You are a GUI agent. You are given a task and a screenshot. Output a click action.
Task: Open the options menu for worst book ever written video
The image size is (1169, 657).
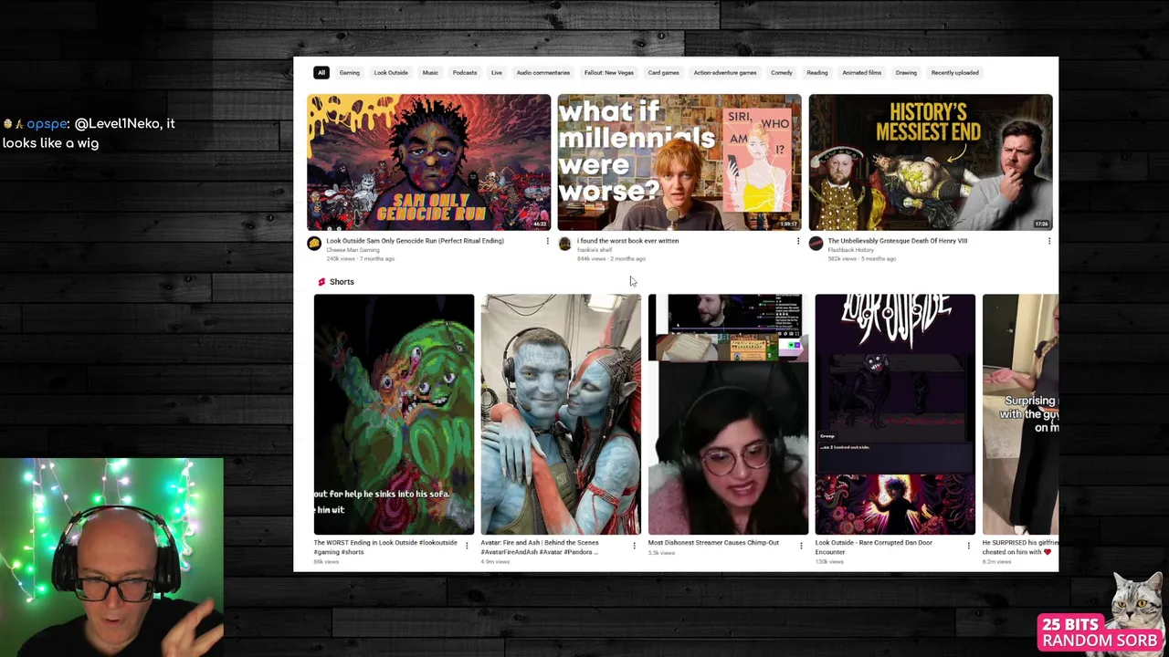[798, 241]
